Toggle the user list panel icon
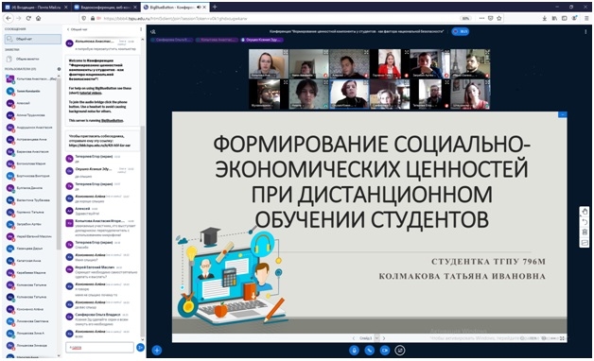The height and width of the screenshot is (361, 594). pyautogui.click(x=153, y=31)
